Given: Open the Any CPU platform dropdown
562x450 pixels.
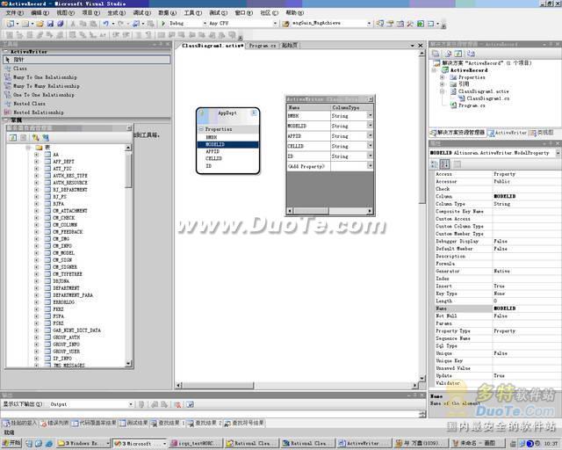Looking at the screenshot, I should pos(275,24).
